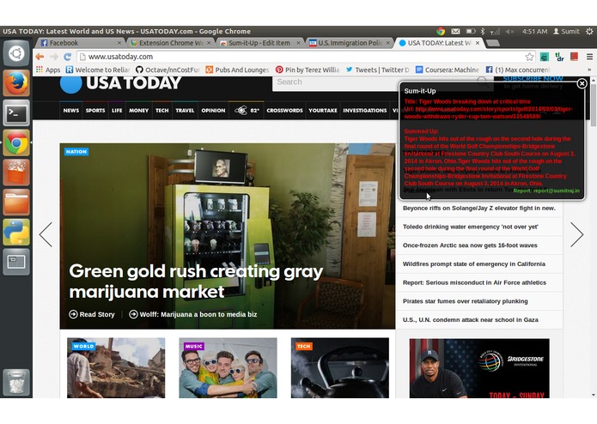Click Chrome icon in the dock

pyautogui.click(x=16, y=142)
